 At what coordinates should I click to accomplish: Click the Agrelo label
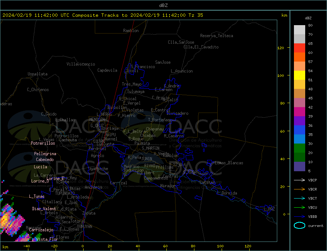(97, 156)
